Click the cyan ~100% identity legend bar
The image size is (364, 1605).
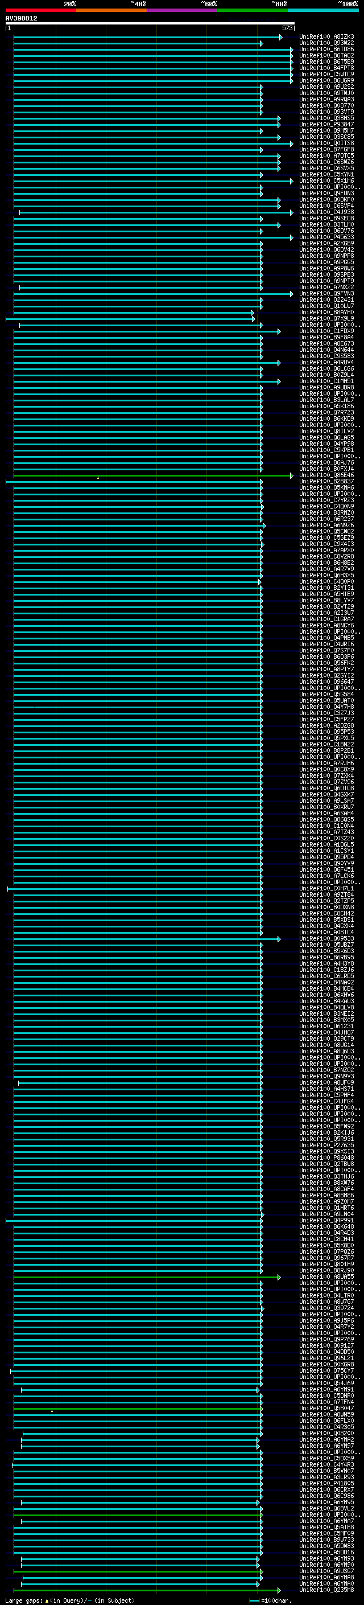pyautogui.click(x=324, y=10)
